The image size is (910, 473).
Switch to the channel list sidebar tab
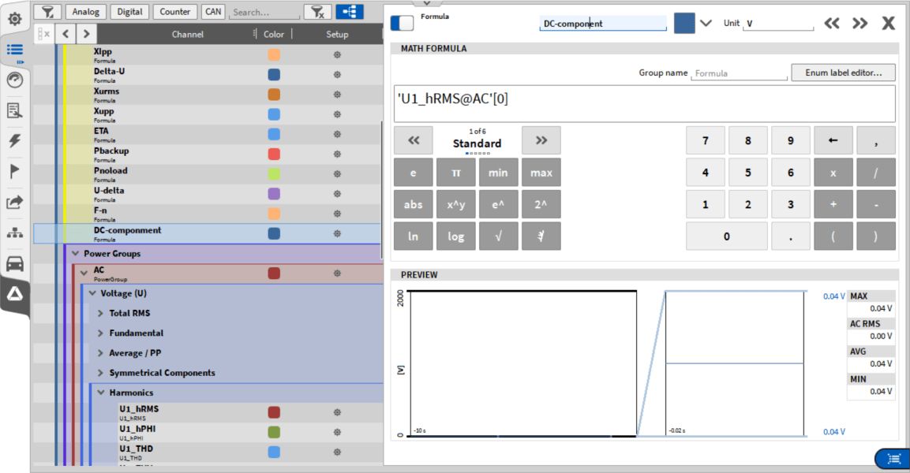pos(15,50)
